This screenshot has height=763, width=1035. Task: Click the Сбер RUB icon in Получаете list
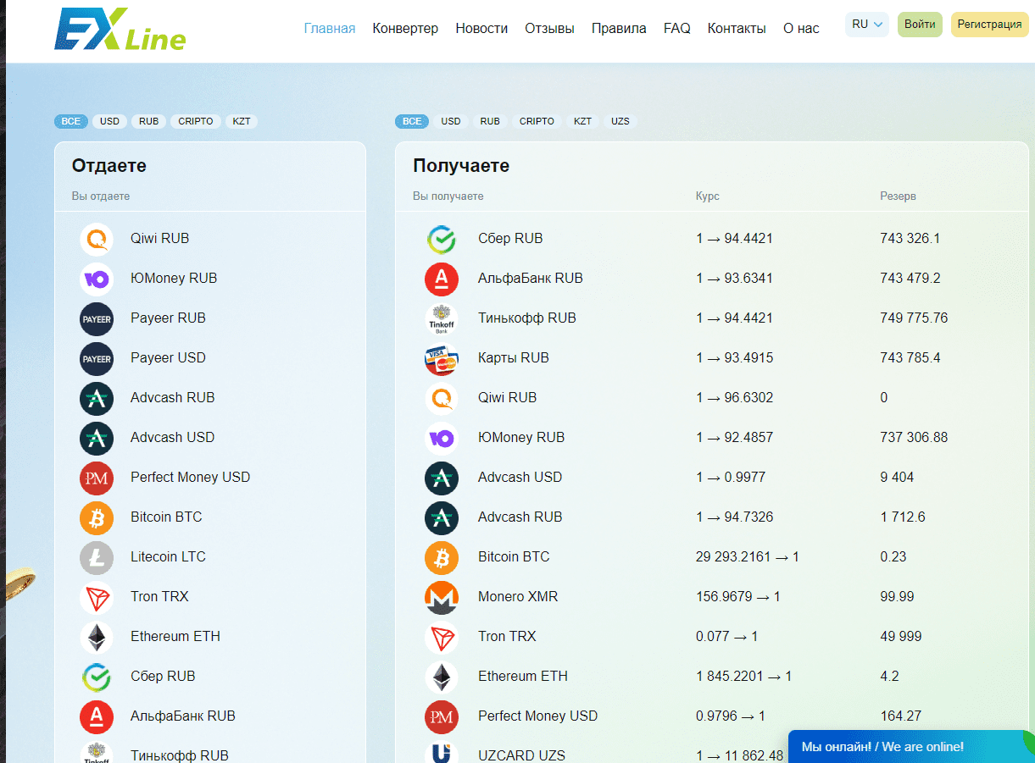pyautogui.click(x=442, y=239)
